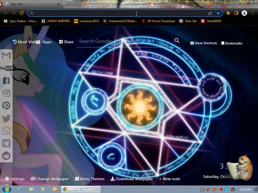Open the Chrome three-dot menu
This screenshot has width=258, height=193.
[252, 13]
